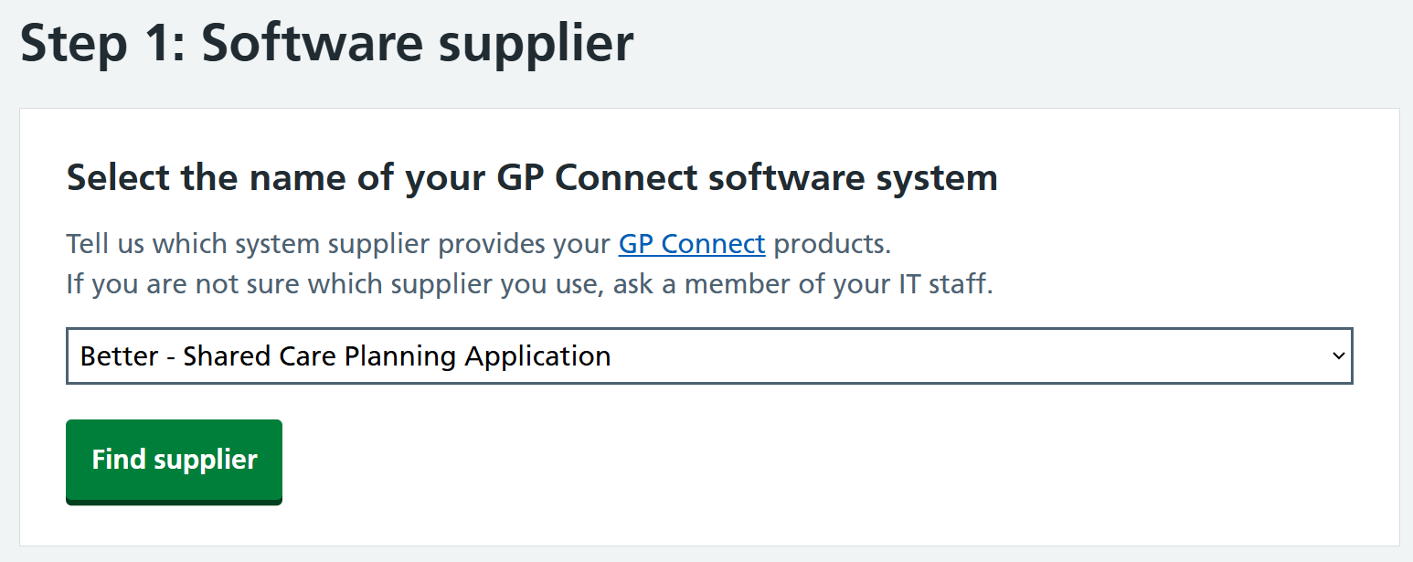Click the 'If you are not sure' sentence

click(x=528, y=283)
